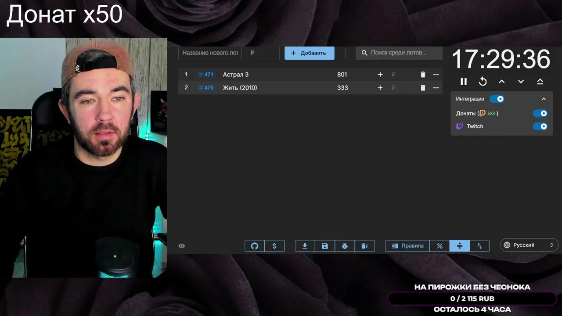Open more options for Астрал 3
562x316 pixels.
[436, 75]
